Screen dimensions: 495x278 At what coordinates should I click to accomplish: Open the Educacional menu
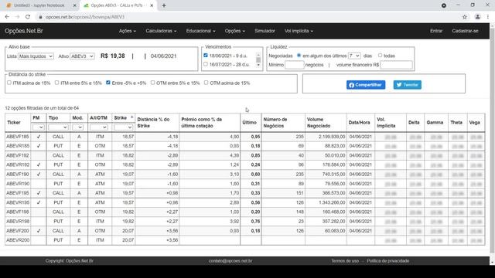(200, 31)
